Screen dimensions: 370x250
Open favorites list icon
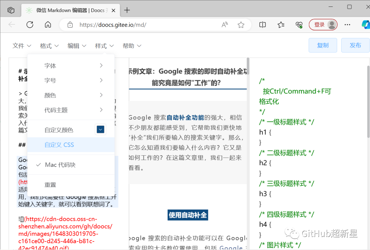[281, 25]
